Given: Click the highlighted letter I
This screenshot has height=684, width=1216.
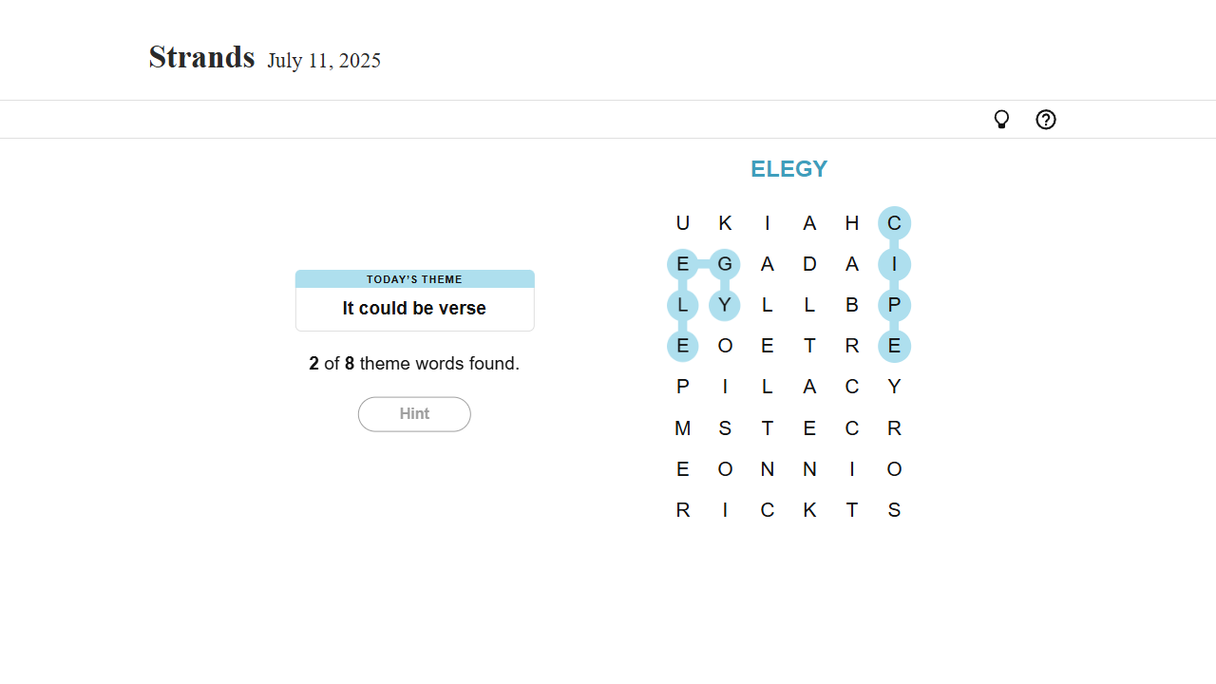Looking at the screenshot, I should (x=894, y=264).
